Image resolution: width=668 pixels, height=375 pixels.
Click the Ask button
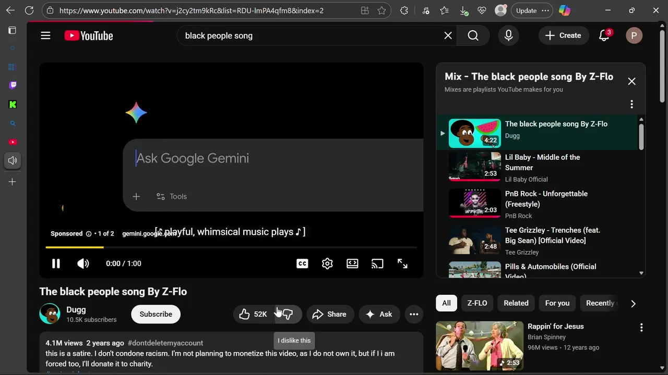379,314
